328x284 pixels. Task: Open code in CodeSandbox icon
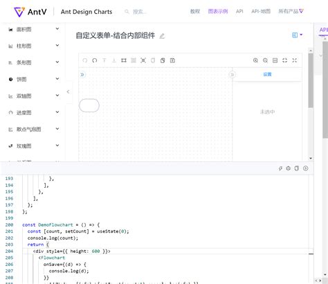pos(289,168)
